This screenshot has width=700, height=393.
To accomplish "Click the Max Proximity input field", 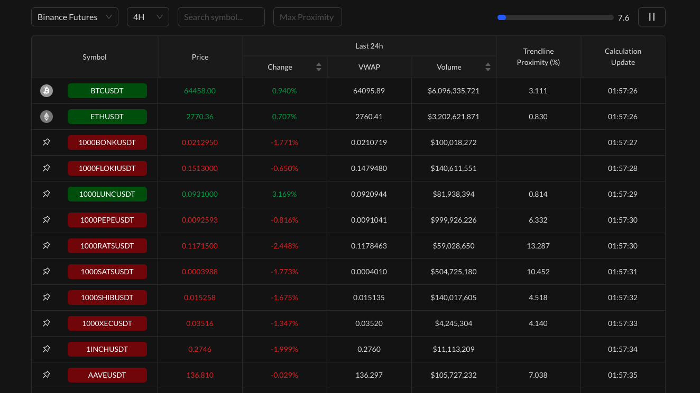I will click(308, 17).
